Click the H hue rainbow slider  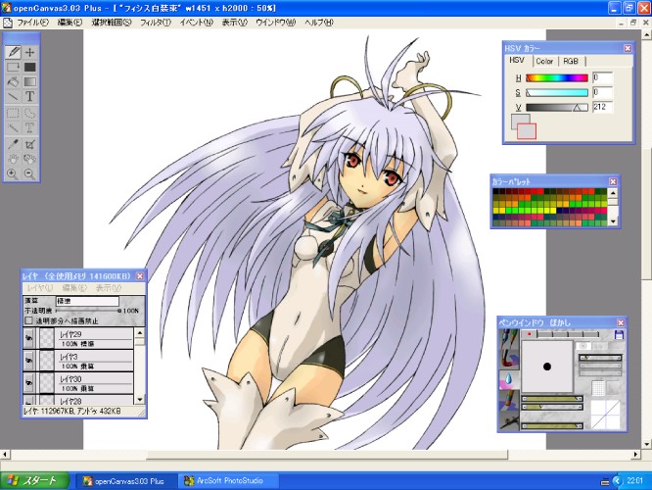point(557,77)
